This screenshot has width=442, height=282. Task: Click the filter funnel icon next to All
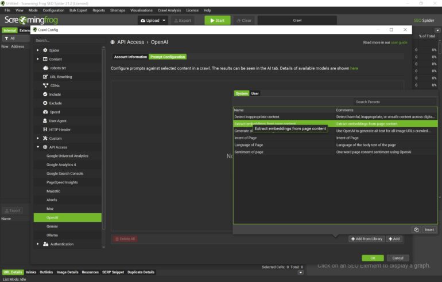6,38
